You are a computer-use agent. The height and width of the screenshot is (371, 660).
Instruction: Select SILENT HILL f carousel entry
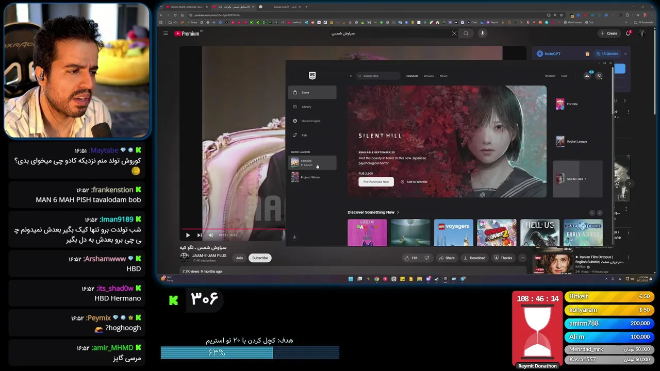(577, 179)
